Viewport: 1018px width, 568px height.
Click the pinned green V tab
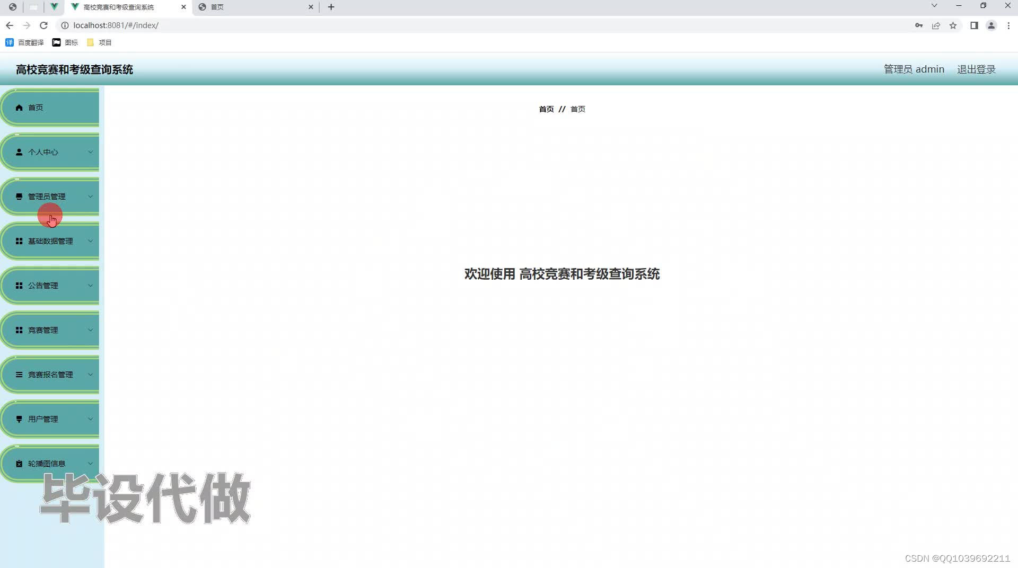[x=54, y=7]
